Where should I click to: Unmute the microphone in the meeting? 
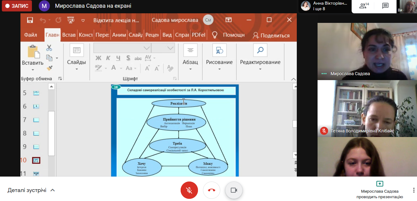click(x=189, y=190)
